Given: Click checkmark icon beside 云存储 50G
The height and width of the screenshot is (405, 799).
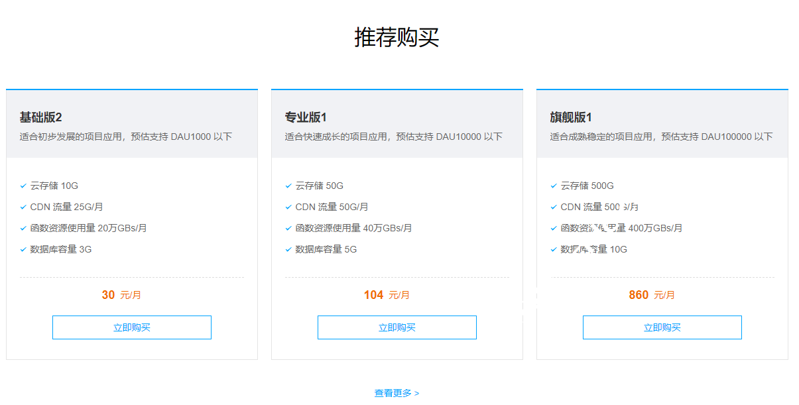Looking at the screenshot, I should coord(288,186).
